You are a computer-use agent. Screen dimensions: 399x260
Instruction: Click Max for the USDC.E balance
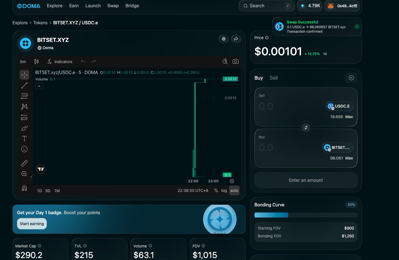[x=349, y=117]
